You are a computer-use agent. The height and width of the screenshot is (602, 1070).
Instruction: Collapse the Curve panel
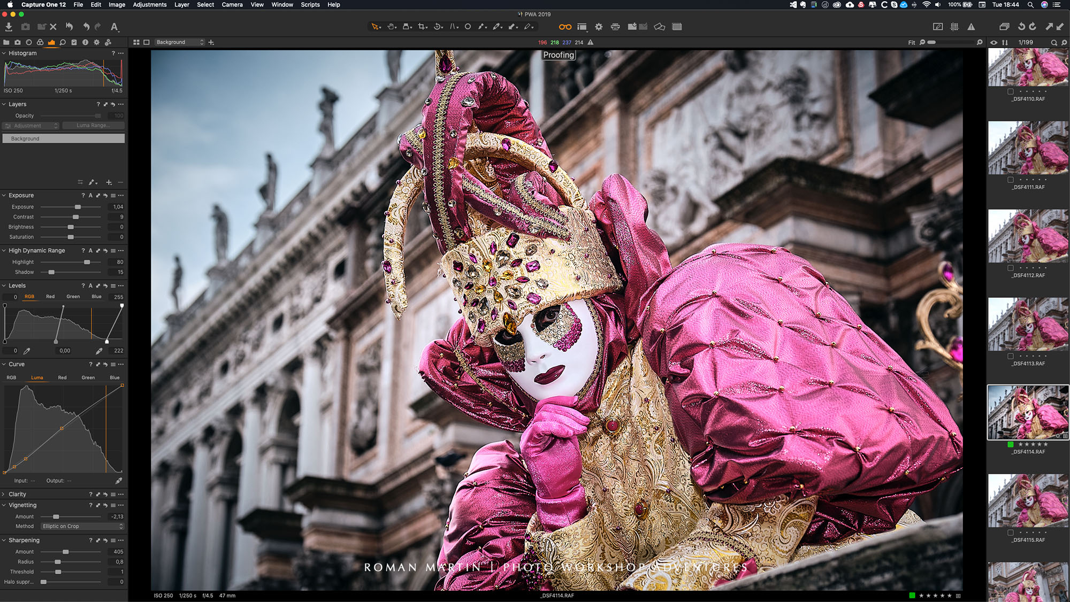pos(4,365)
